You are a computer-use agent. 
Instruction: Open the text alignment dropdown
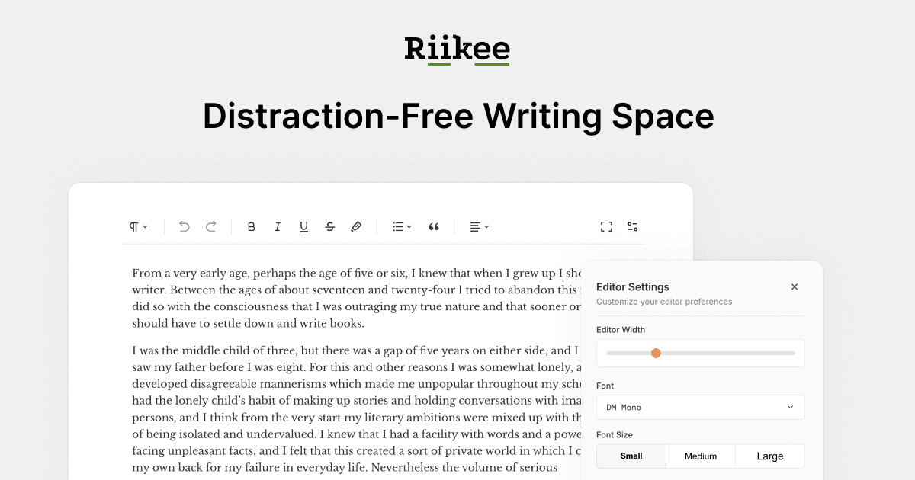(x=479, y=226)
